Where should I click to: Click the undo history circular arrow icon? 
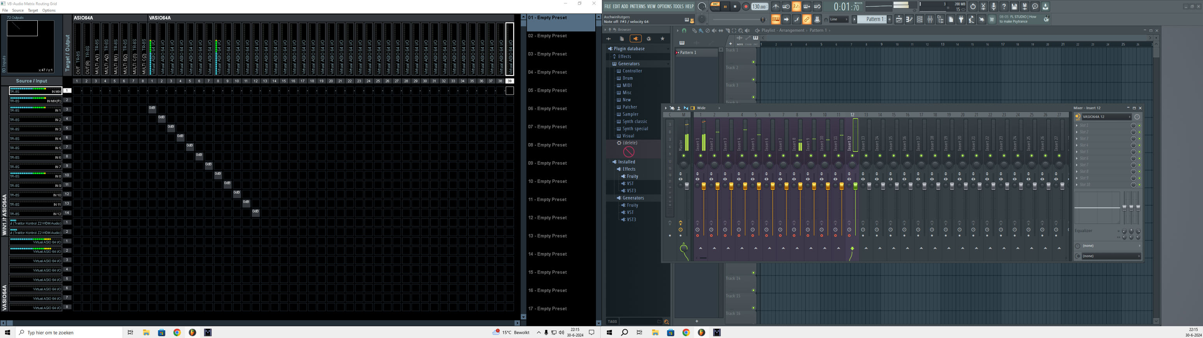click(973, 7)
